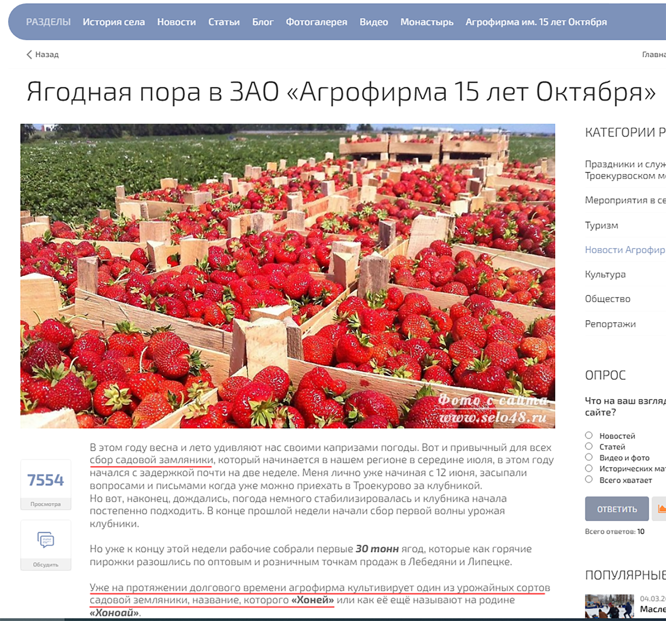This screenshot has height=621, width=666.
Task: Open the История села menu section
Action: (x=114, y=22)
